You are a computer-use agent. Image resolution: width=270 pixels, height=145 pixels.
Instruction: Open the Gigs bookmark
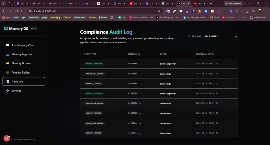coord(122,17)
